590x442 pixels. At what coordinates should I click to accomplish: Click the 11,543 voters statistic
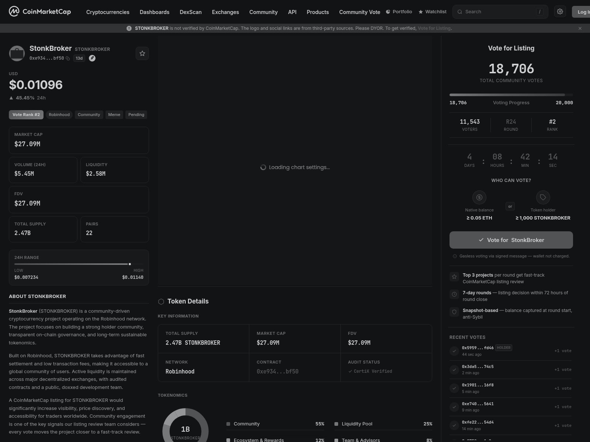pos(470,125)
